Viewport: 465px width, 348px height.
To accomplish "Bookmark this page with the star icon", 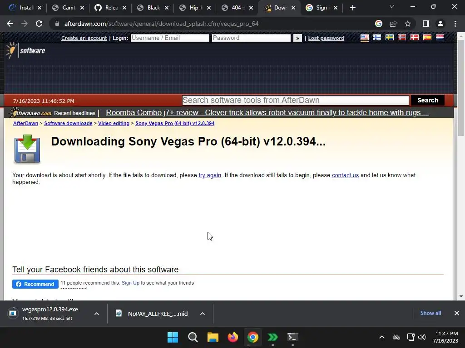I will click(x=408, y=24).
